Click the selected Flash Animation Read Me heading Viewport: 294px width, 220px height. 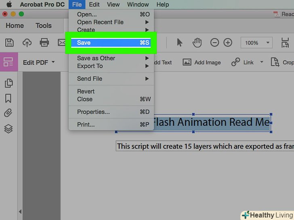click(x=212, y=122)
